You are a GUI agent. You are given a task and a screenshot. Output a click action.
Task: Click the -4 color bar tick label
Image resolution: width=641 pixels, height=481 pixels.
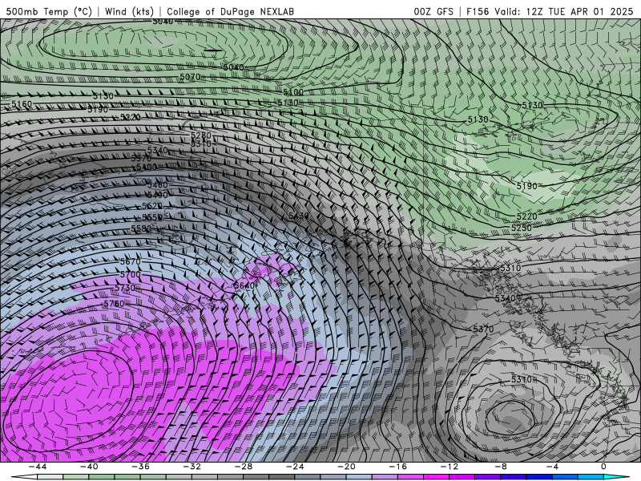pyautogui.click(x=553, y=467)
